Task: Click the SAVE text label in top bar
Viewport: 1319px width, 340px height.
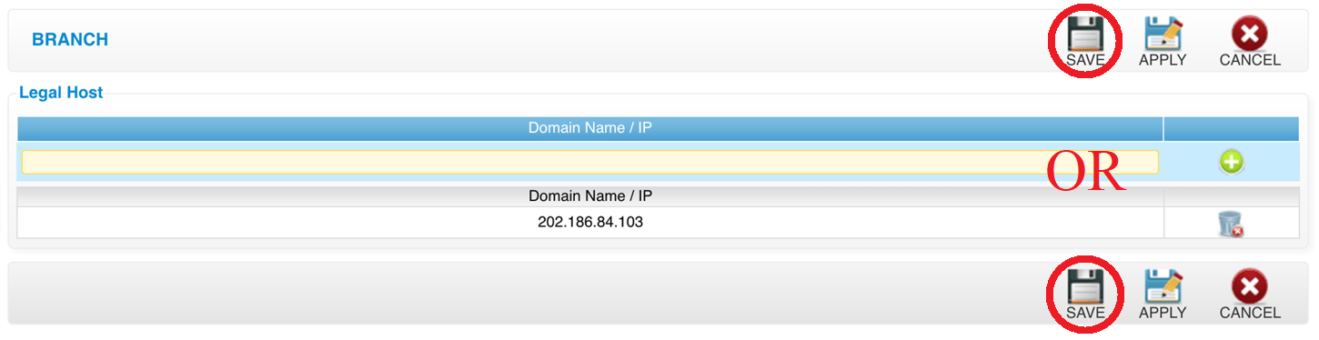Action: click(x=1085, y=60)
